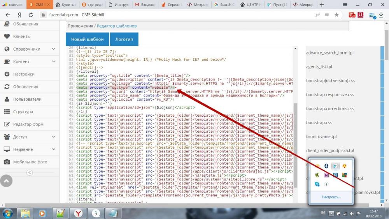This screenshot has height=219, width=389.
Task: Click the gear icon next to Настройки
Action: click(7, 74)
